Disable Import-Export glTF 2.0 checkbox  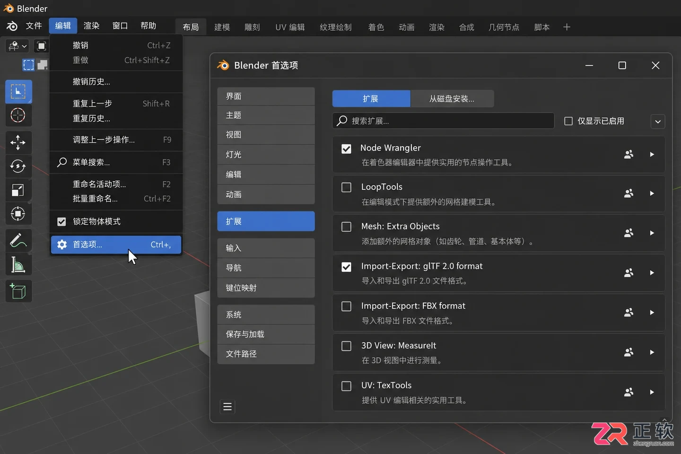pyautogui.click(x=346, y=267)
